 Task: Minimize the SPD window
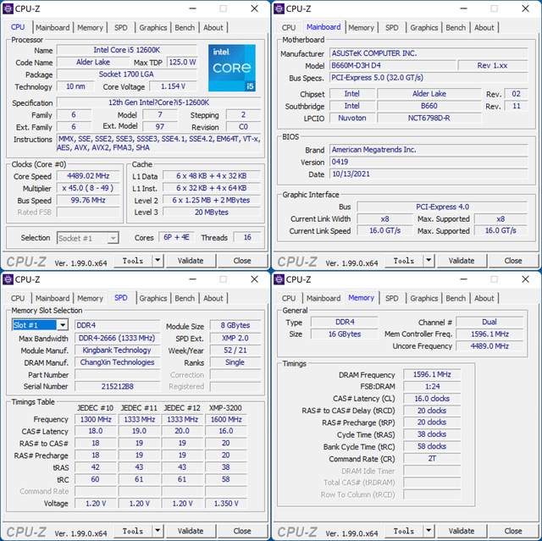(x=193, y=279)
